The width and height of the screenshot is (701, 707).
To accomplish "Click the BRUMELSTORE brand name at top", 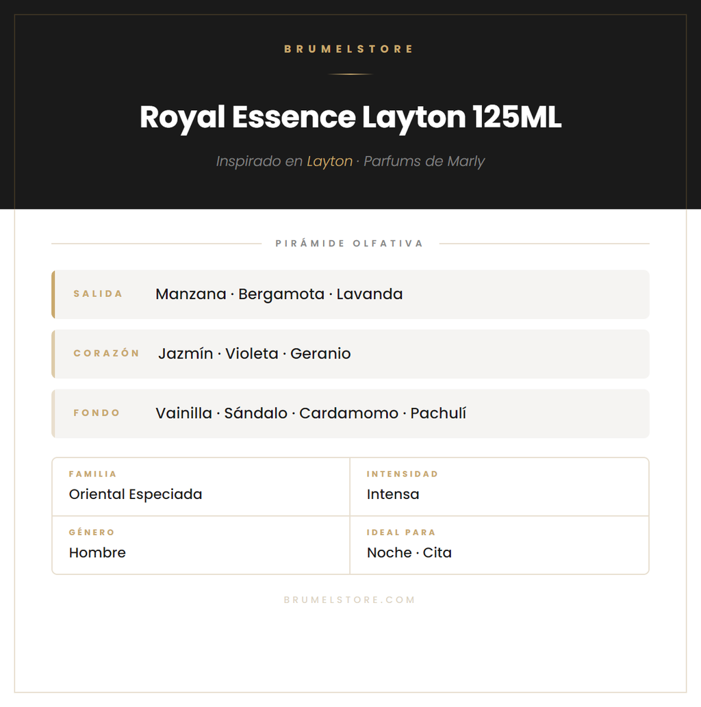I will [x=348, y=49].
